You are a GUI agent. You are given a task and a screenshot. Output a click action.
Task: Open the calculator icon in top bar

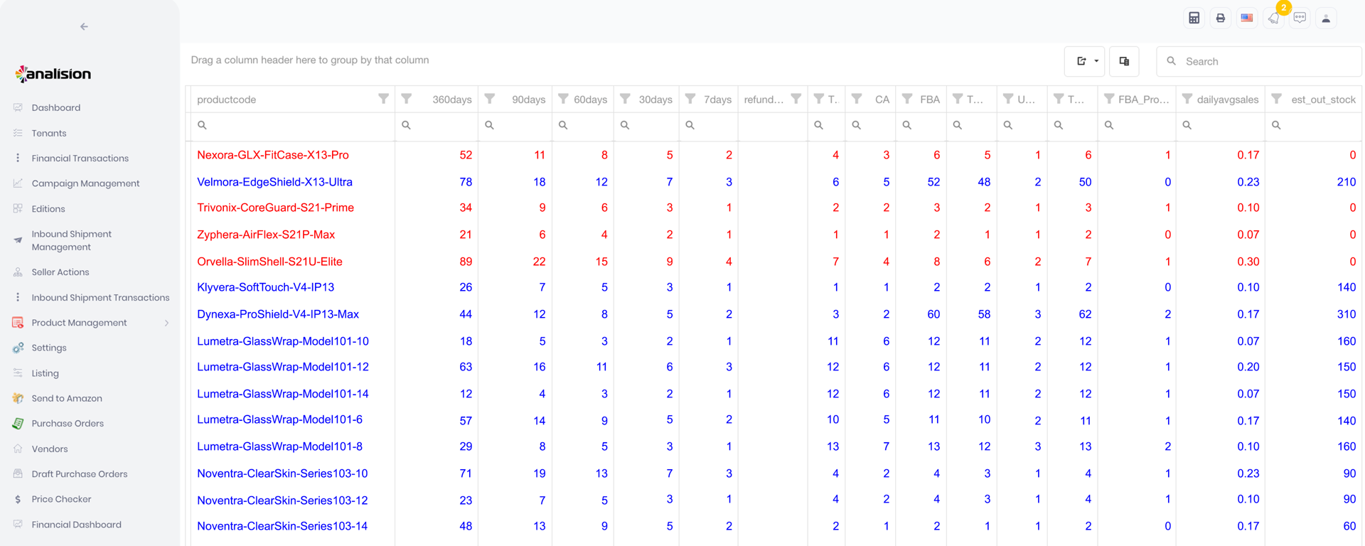point(1194,18)
